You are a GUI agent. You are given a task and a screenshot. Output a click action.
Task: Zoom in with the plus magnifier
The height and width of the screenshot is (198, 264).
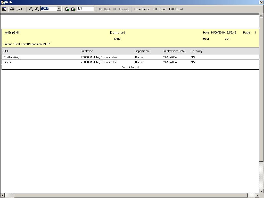point(37,9)
